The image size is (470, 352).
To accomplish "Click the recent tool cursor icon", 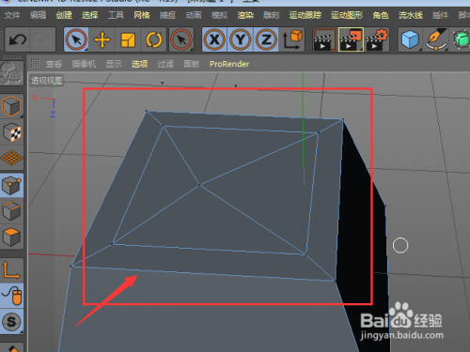I will tap(181, 39).
